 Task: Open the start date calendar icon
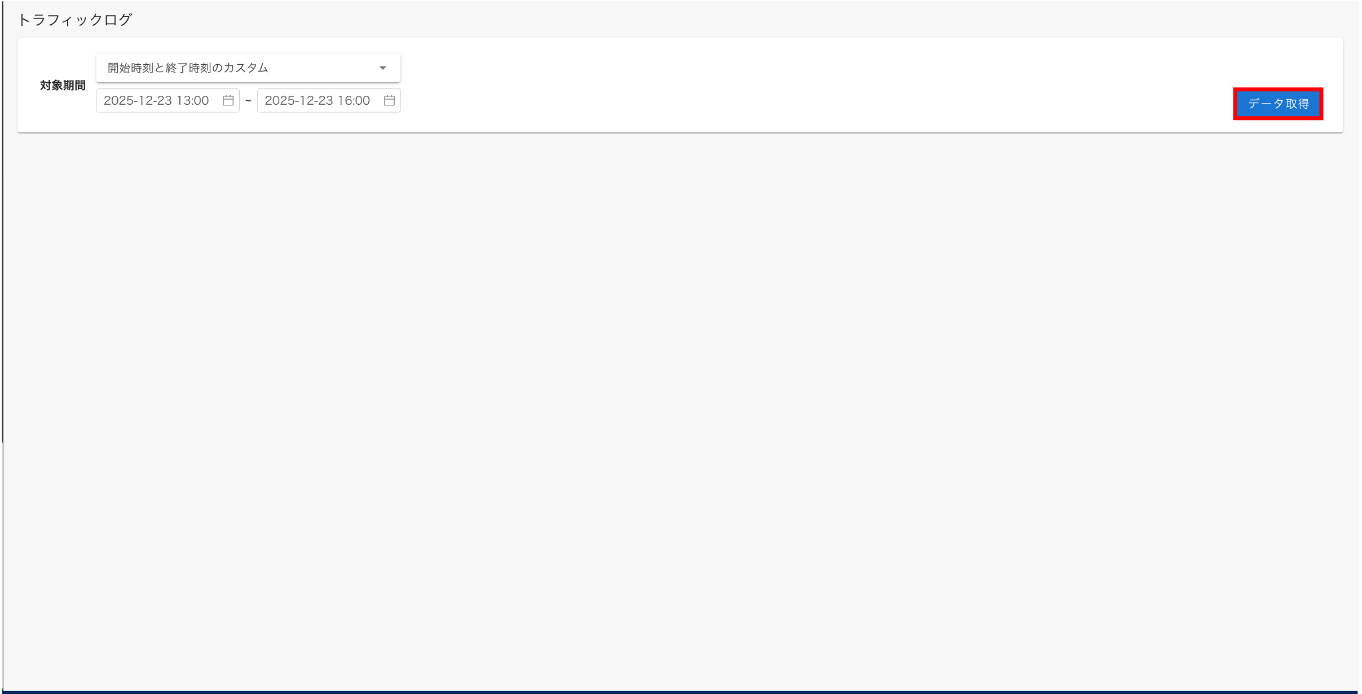(228, 100)
